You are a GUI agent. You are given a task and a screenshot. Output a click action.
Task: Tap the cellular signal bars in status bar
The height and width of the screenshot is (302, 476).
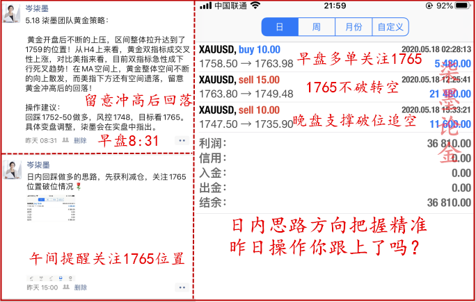coord(205,6)
